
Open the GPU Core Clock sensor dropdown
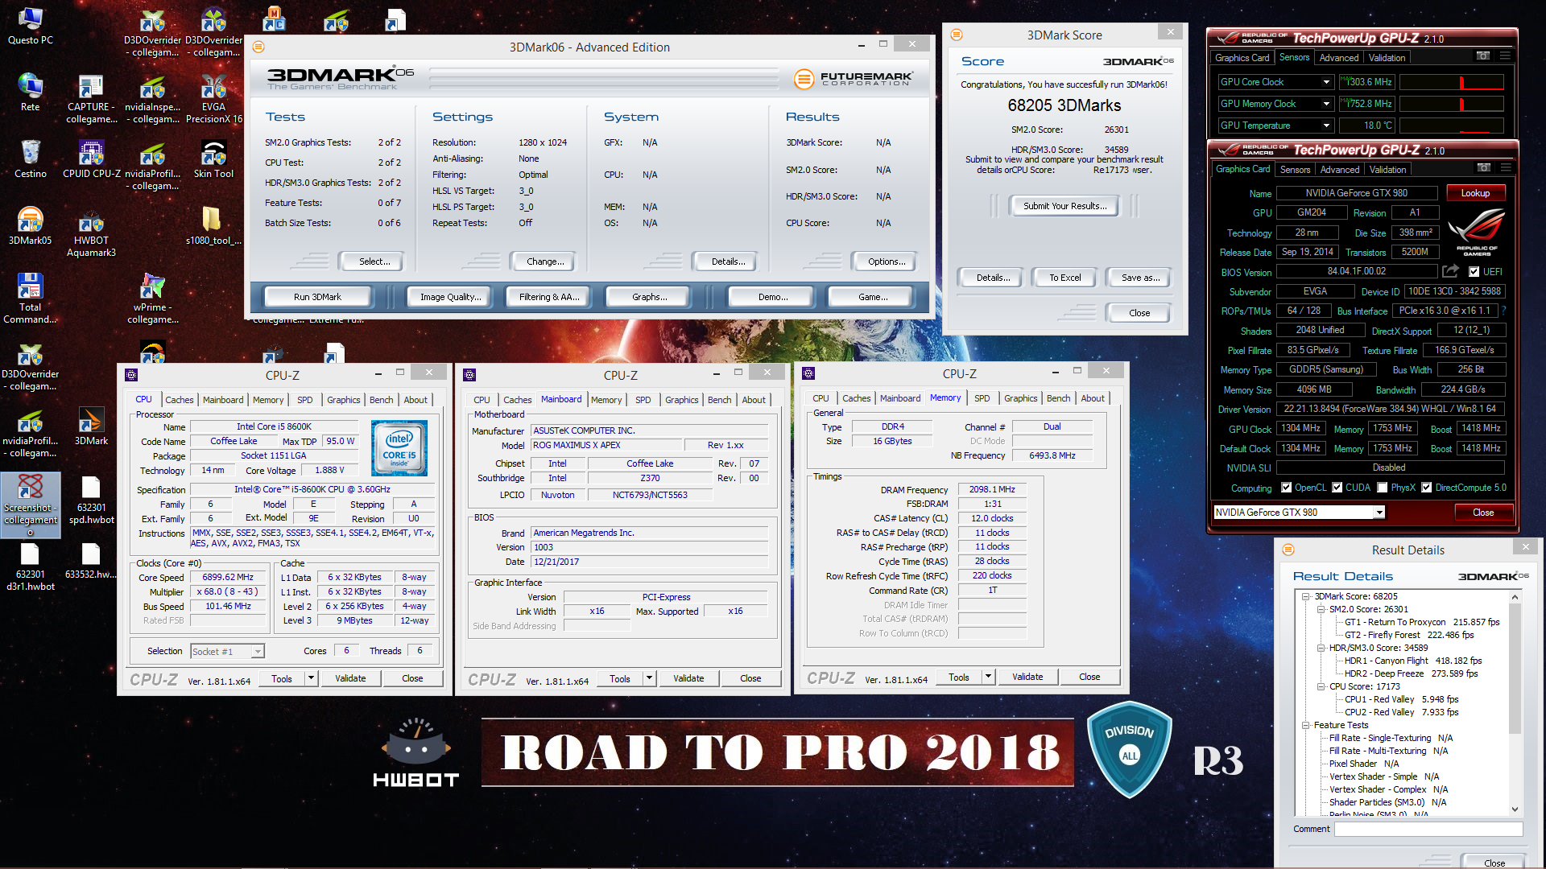pos(1326,82)
